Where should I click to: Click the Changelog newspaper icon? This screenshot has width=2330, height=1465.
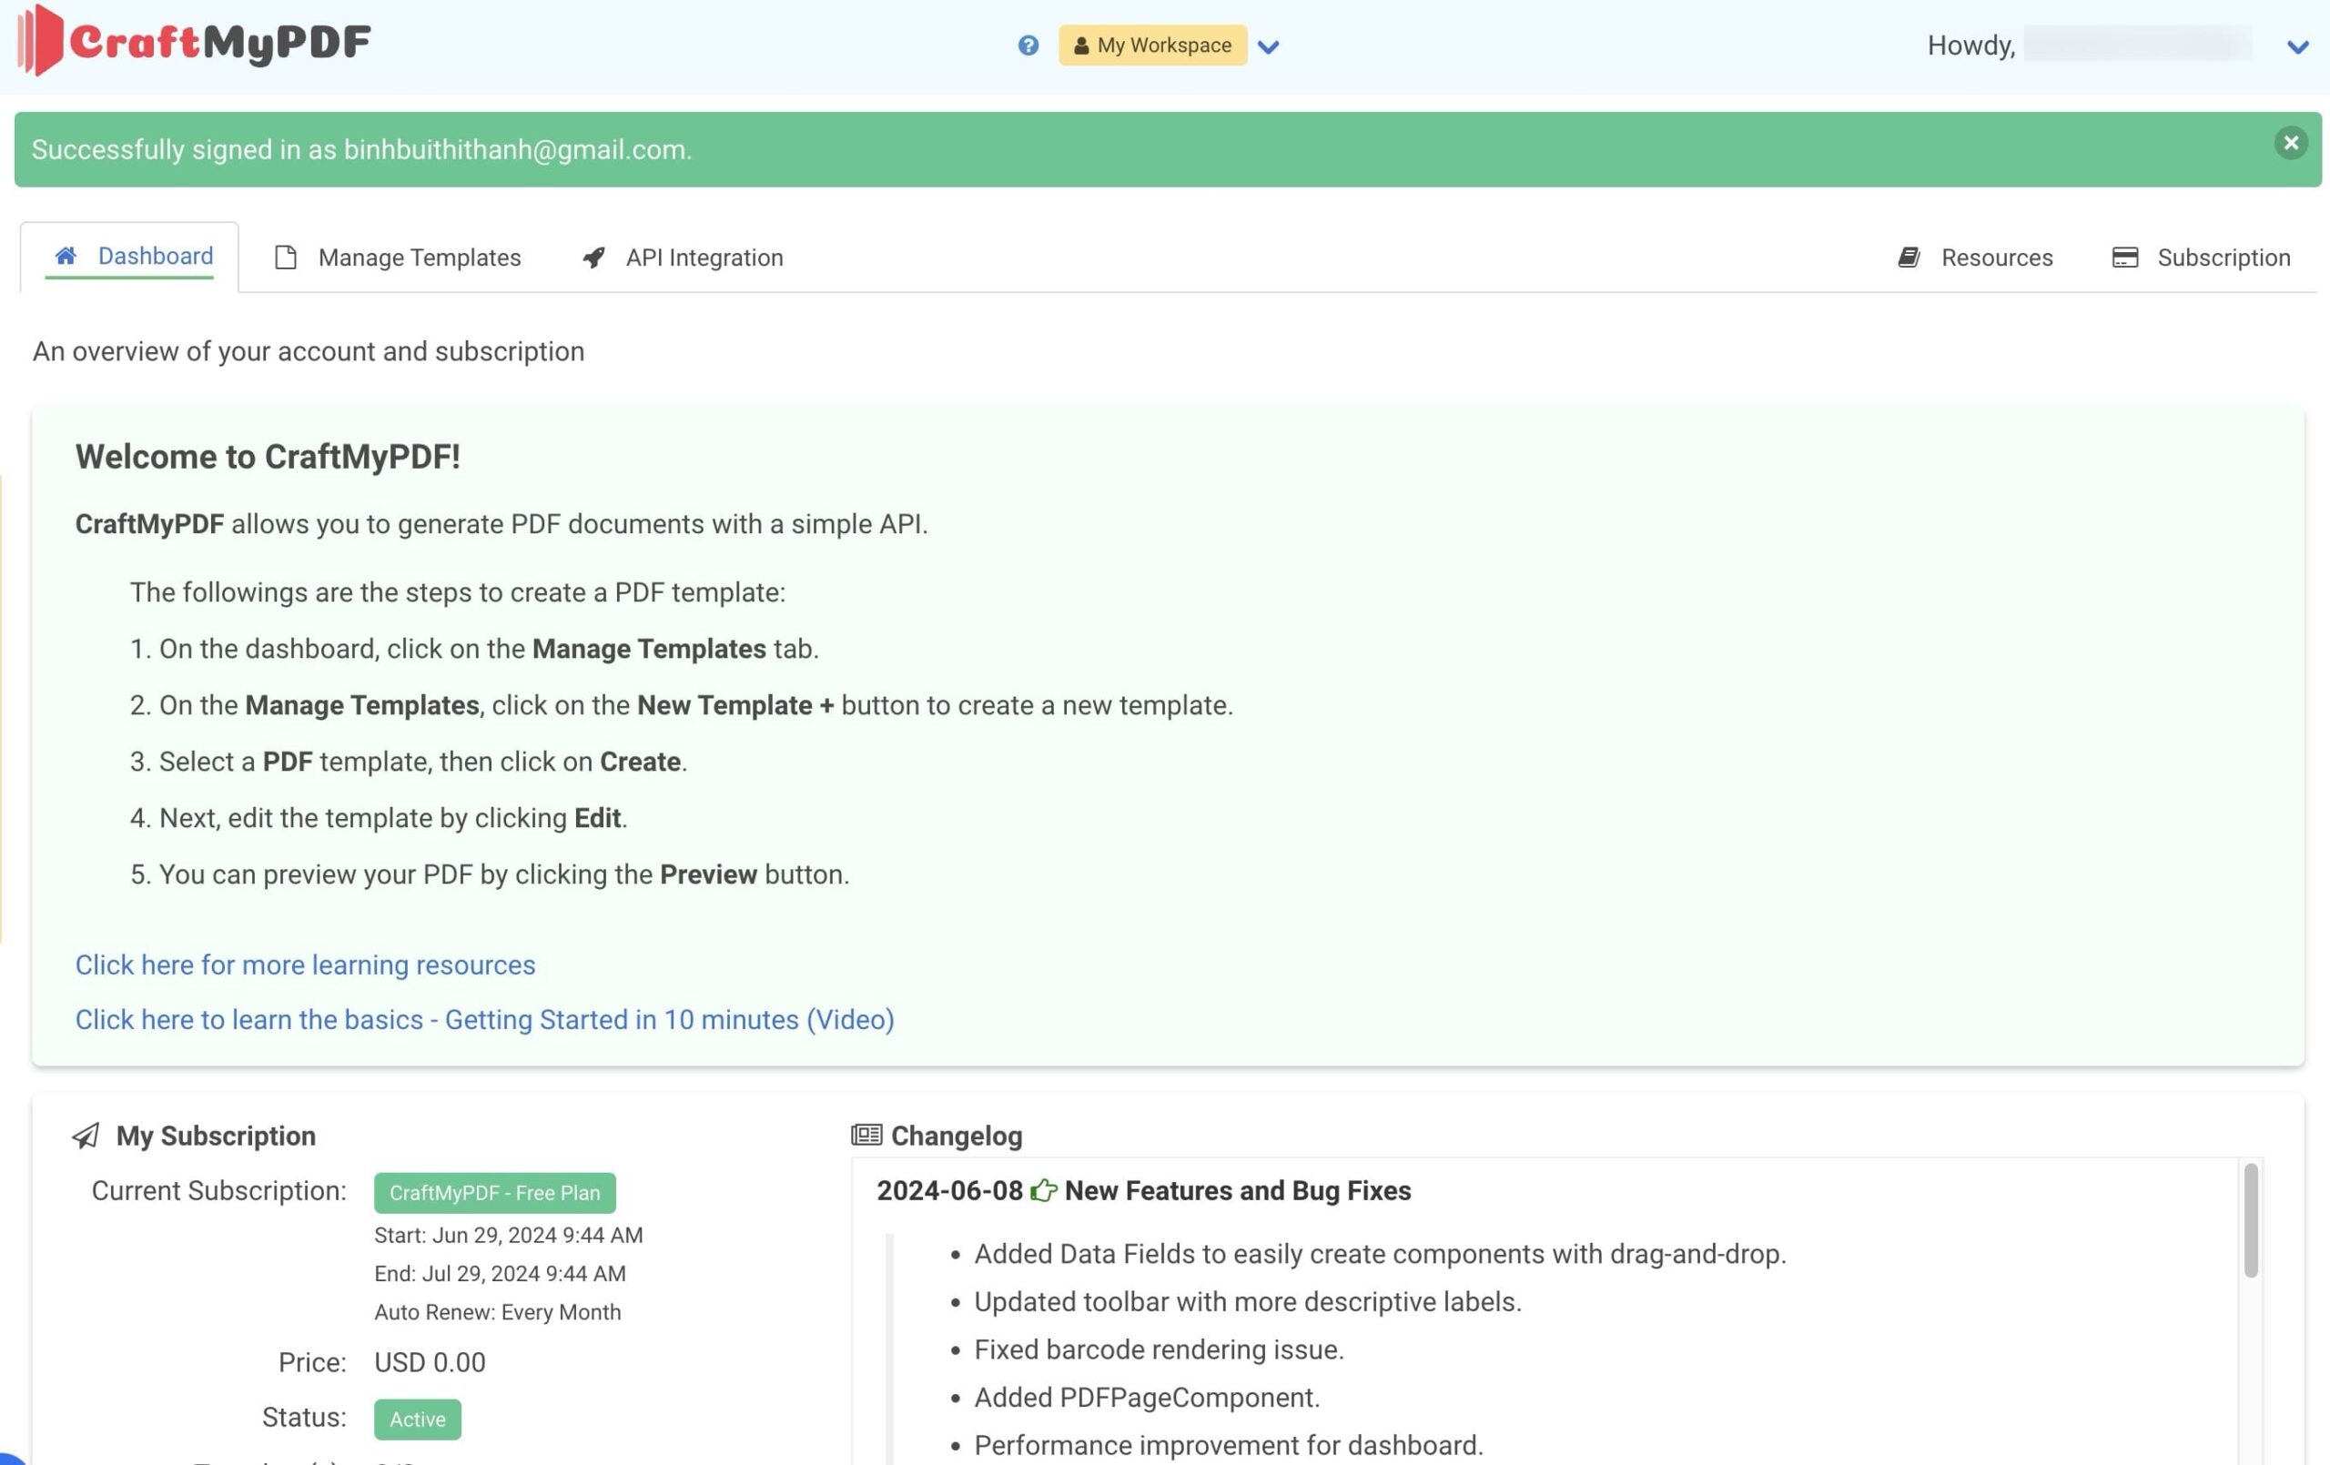tap(866, 1135)
